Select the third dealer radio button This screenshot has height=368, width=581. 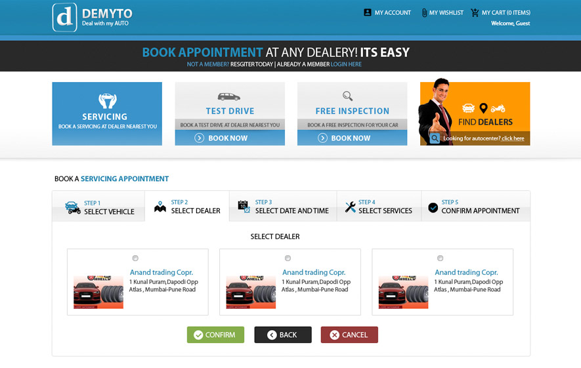[x=440, y=258]
